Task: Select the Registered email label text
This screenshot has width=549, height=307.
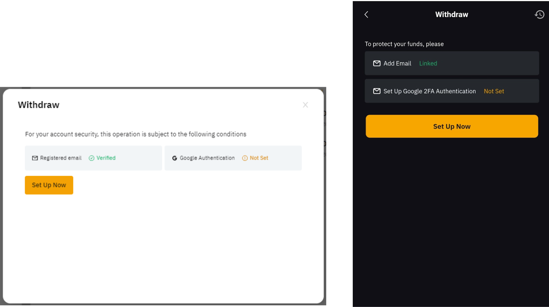Action: pyautogui.click(x=61, y=158)
